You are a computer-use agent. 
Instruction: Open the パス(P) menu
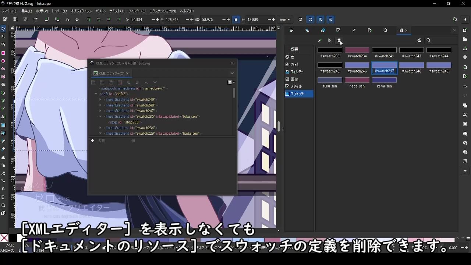tap(100, 11)
